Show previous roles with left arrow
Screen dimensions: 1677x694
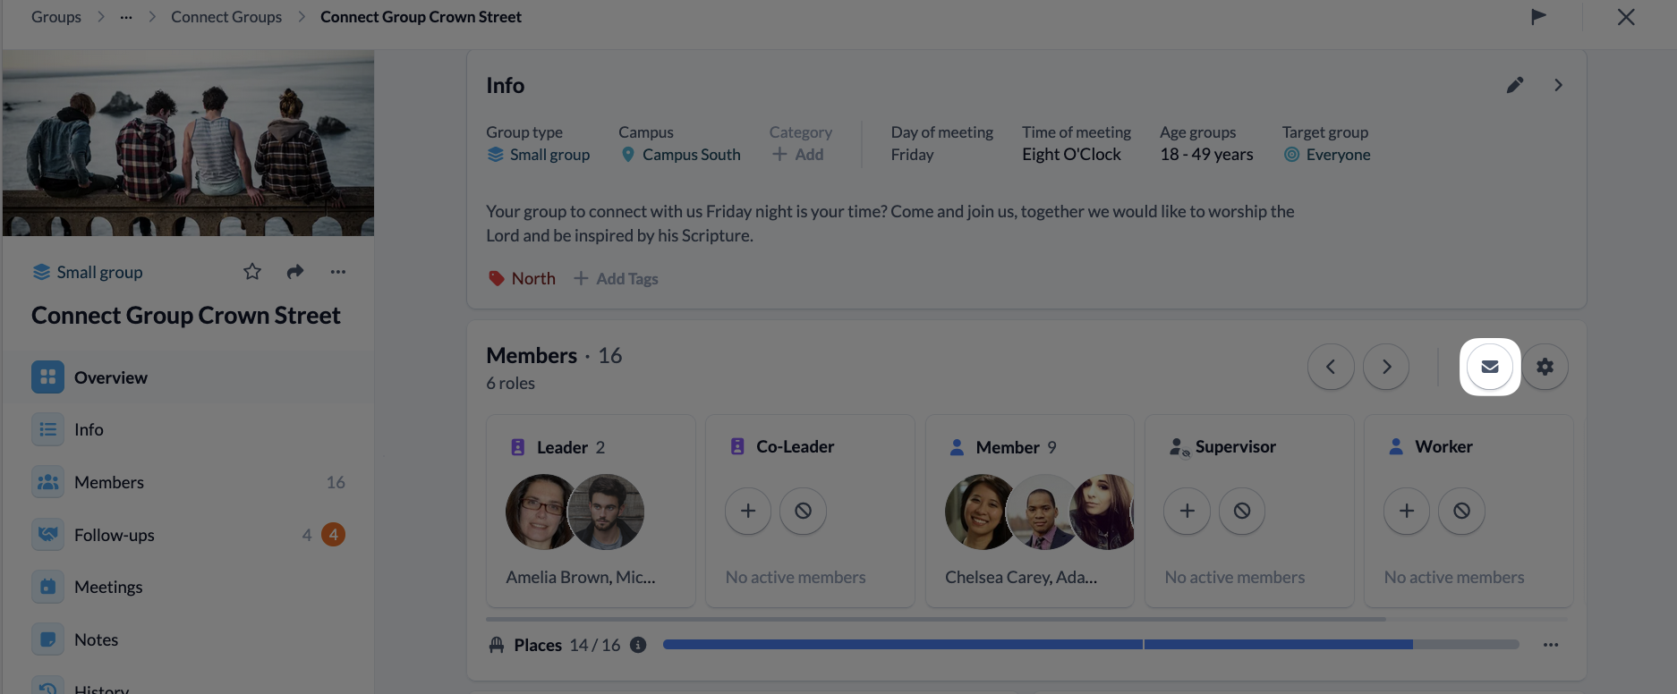tap(1331, 367)
